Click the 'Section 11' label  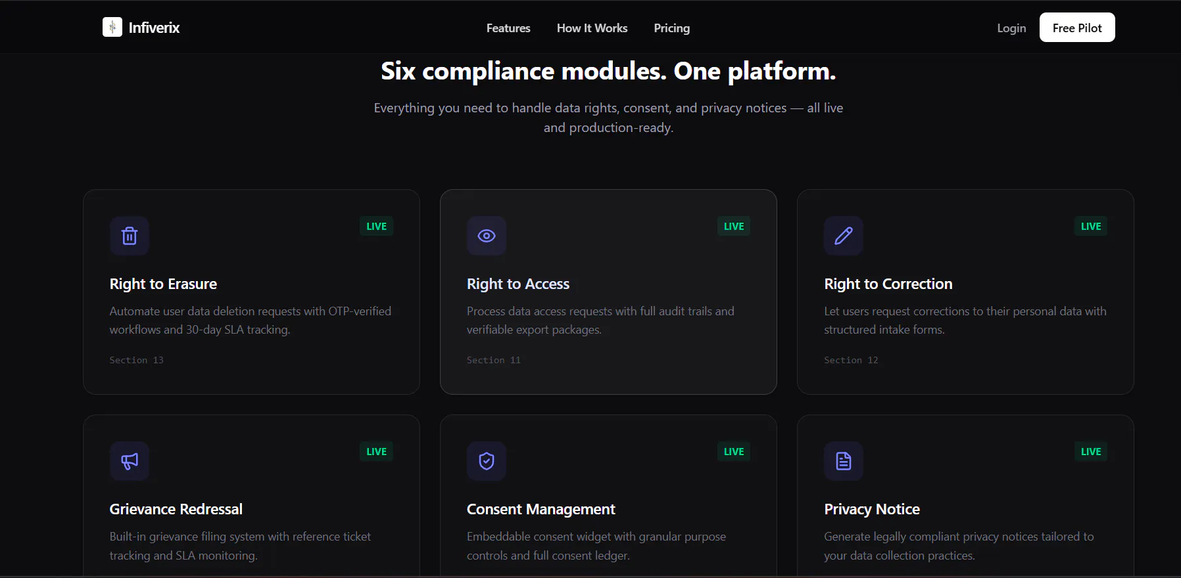pos(494,360)
